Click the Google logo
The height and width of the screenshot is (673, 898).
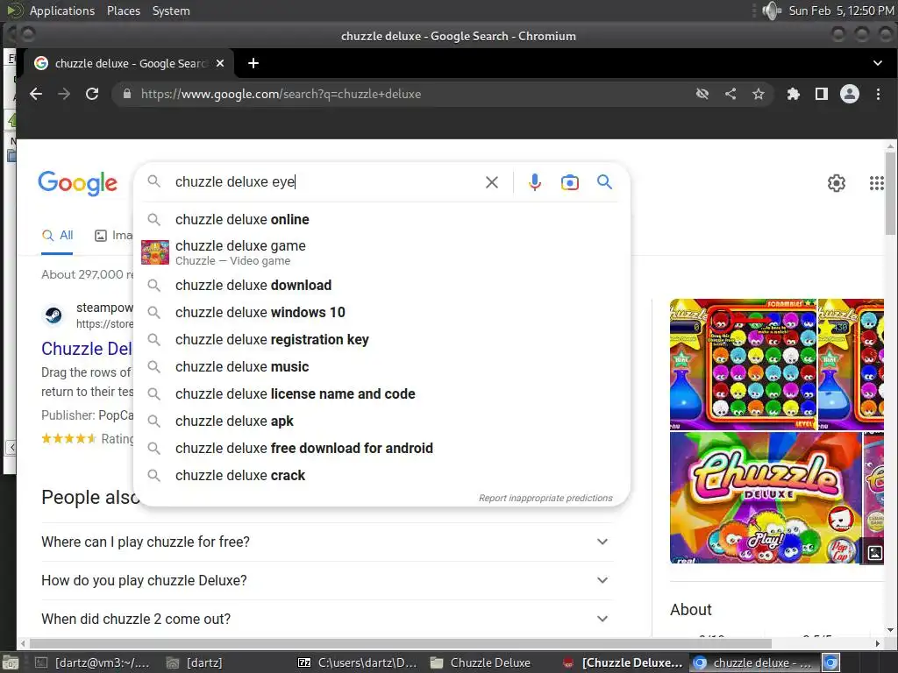tap(77, 183)
